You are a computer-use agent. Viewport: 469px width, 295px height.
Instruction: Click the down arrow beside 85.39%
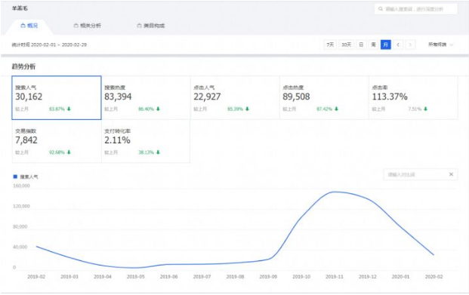point(247,109)
